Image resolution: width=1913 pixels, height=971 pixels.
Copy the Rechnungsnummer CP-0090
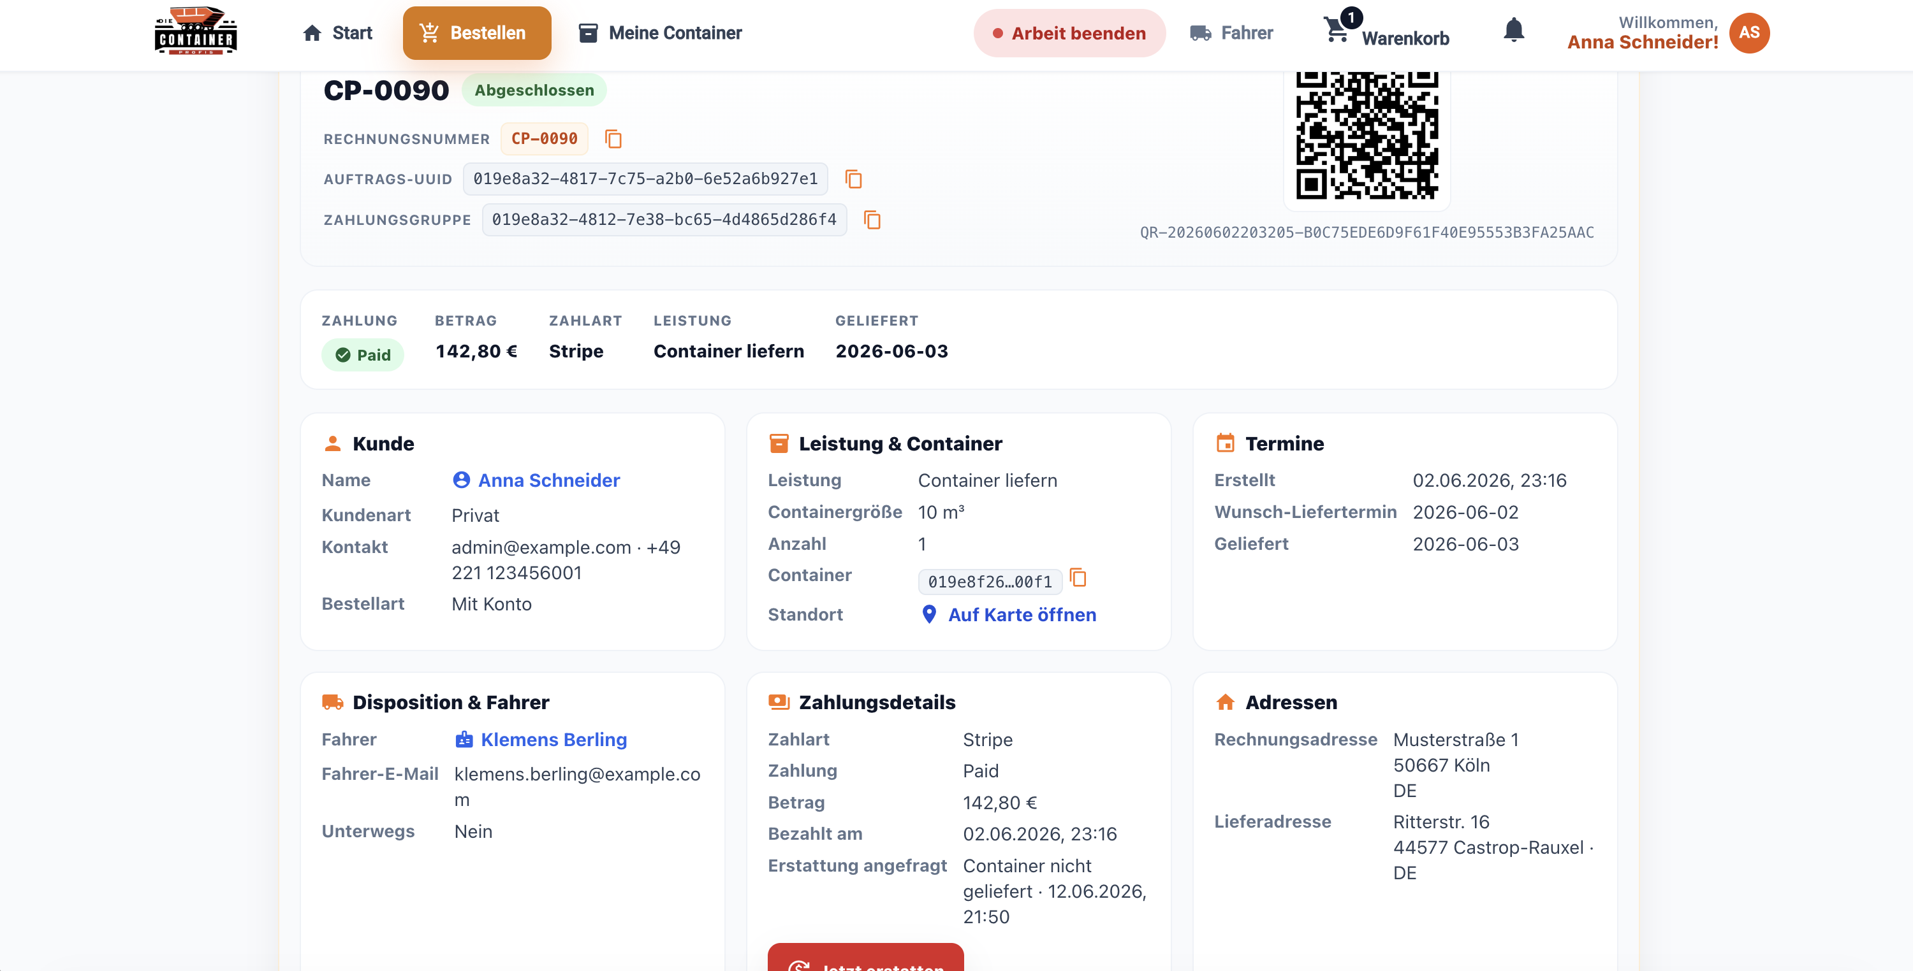coord(613,139)
